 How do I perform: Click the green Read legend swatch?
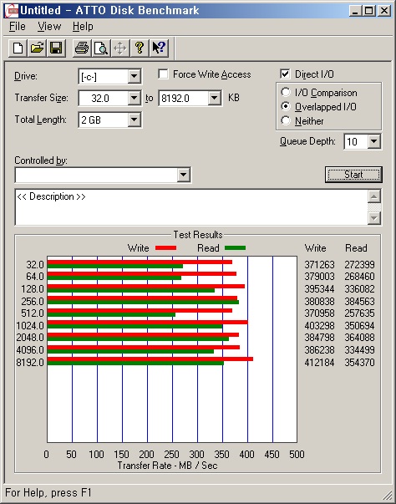[x=236, y=248]
